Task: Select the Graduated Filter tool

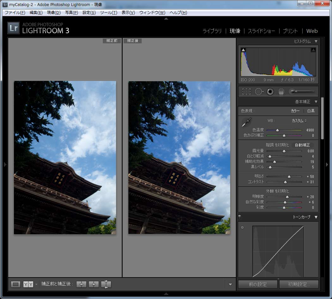Action: [x=281, y=92]
